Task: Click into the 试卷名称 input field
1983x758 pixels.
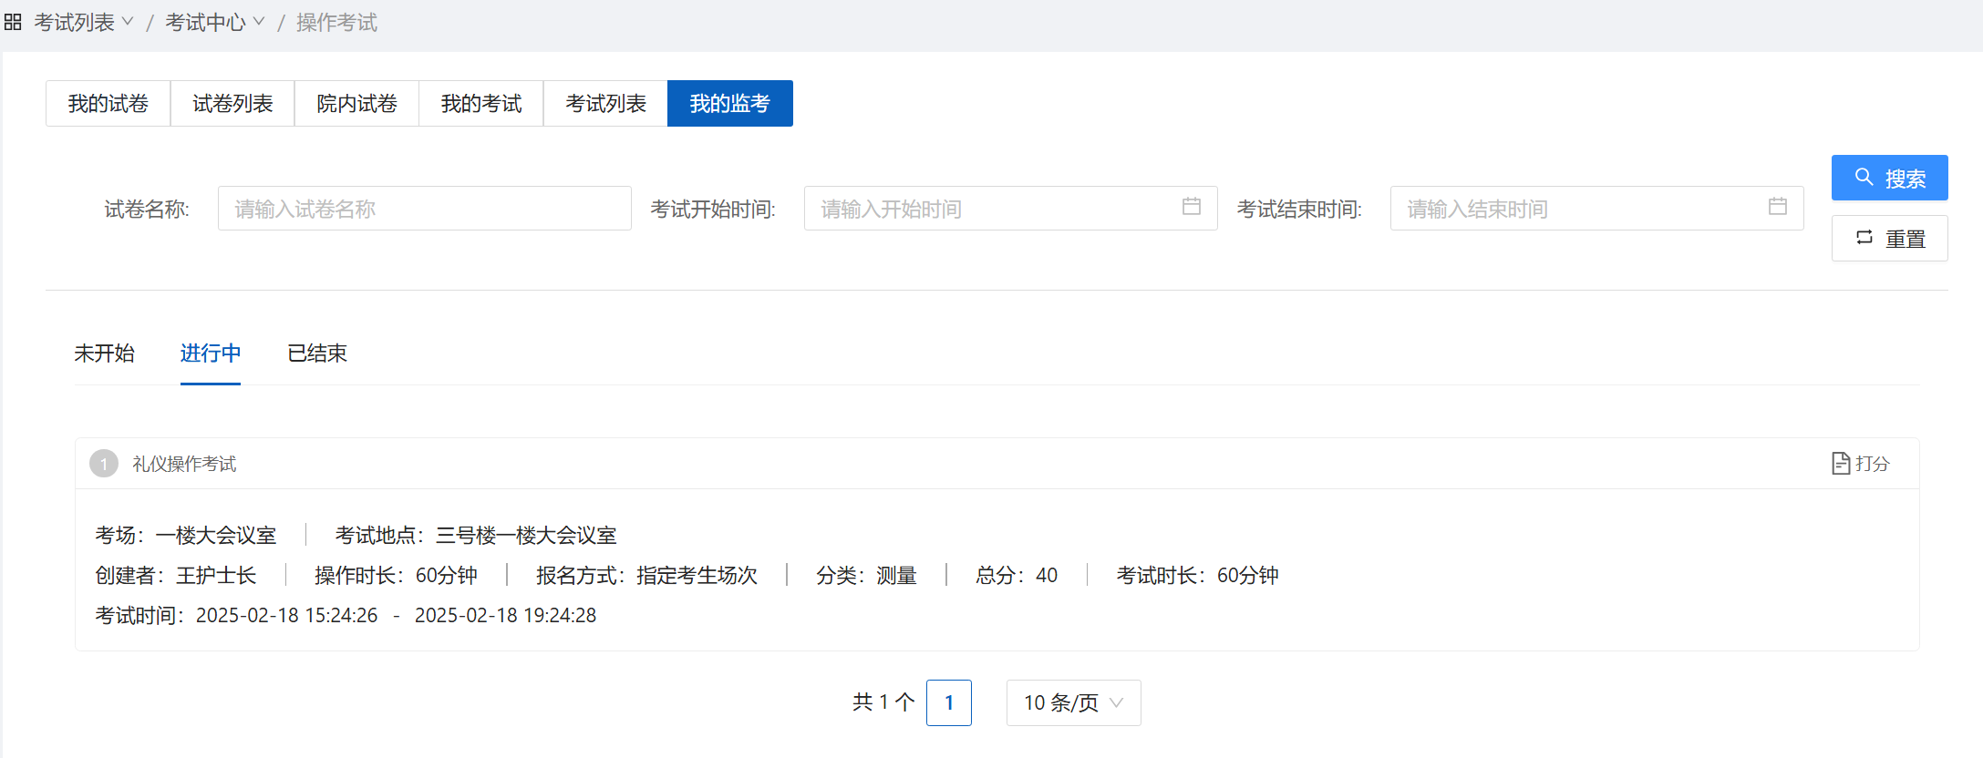Action: coord(424,209)
